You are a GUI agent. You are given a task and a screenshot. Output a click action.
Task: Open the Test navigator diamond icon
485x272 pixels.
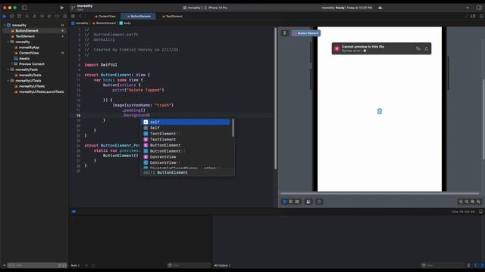pos(42,16)
